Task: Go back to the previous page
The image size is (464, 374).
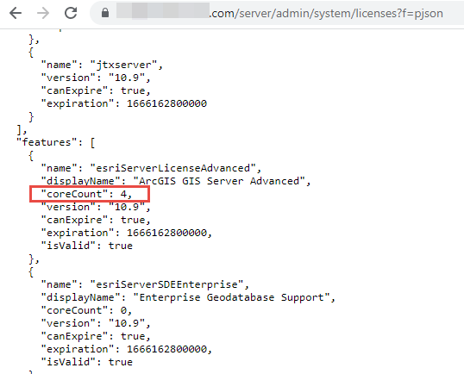Action: click(16, 13)
